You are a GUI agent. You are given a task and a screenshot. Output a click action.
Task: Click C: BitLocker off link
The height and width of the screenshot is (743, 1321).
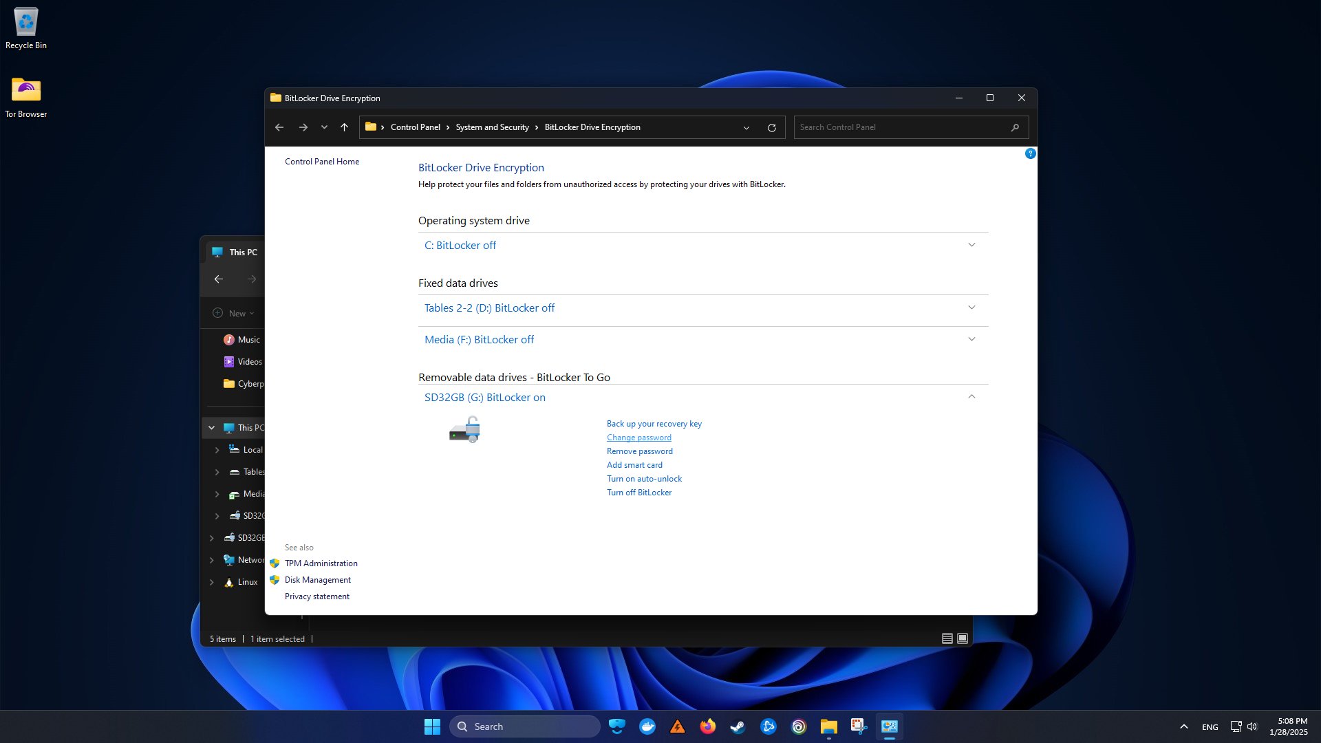[x=460, y=246]
